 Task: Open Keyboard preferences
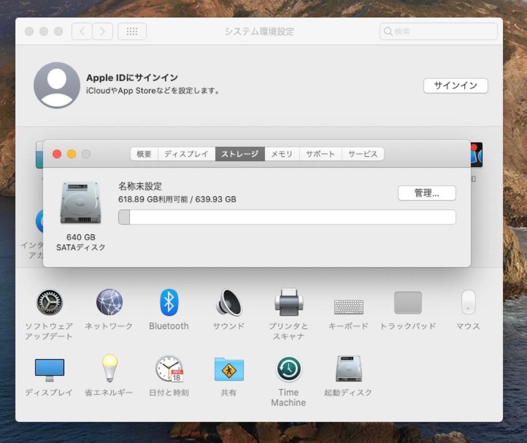(x=348, y=302)
